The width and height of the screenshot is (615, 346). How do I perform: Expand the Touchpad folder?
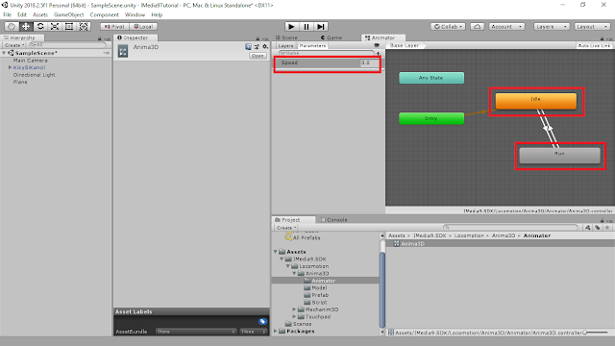[x=294, y=316]
